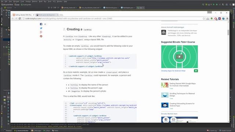
Task: Share the article on Facebook
Action: 41,24
